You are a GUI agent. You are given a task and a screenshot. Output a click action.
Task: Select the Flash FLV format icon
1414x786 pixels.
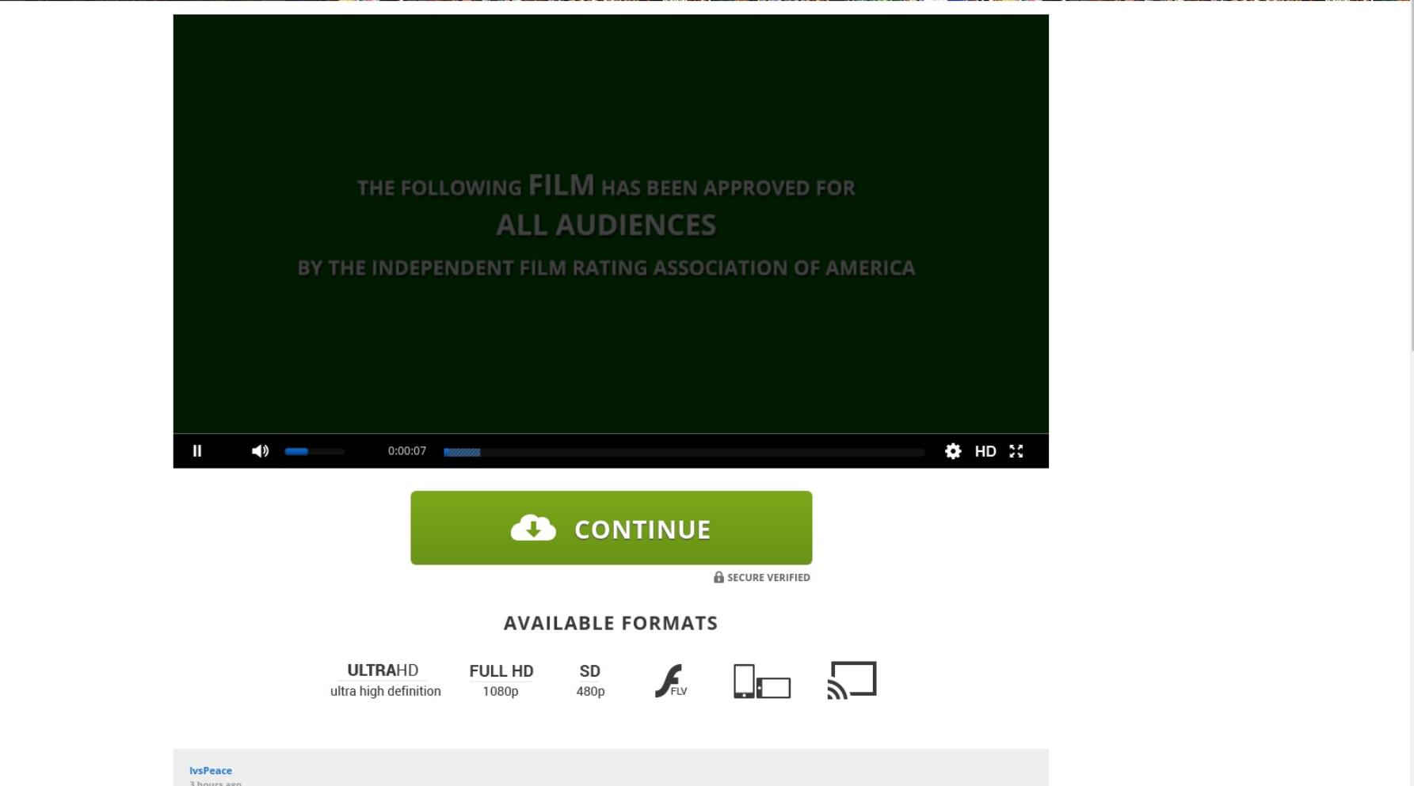670,681
